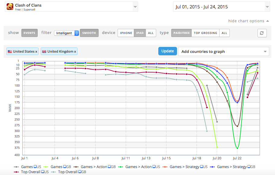Remove the United Kingdom country tag
The height and width of the screenshot is (175, 275).
click(75, 51)
